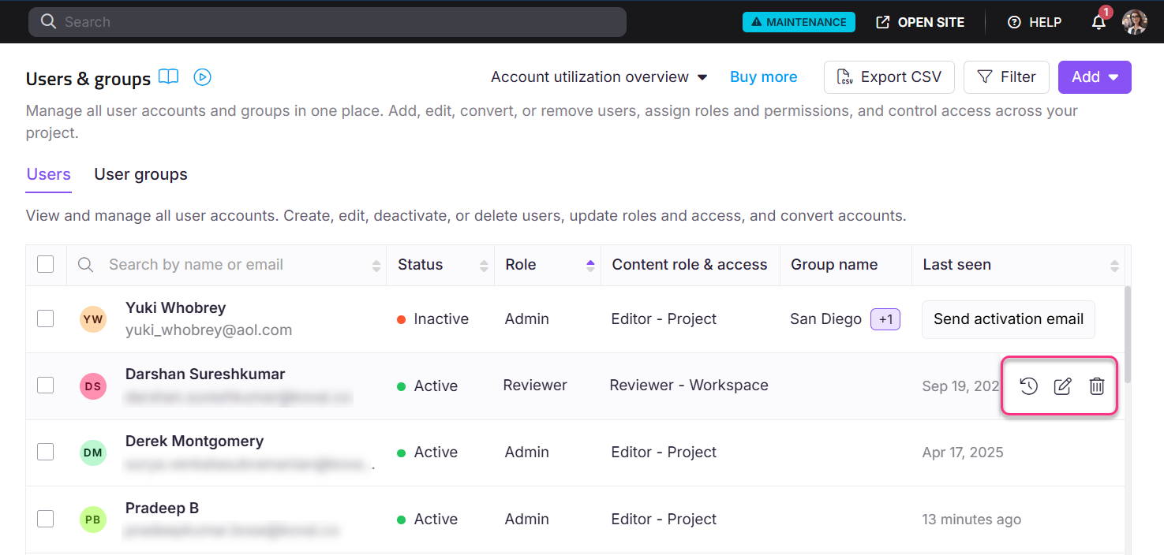Play the tutorial video next to Users & groups
This screenshot has height=555, width=1164.
(x=202, y=76)
